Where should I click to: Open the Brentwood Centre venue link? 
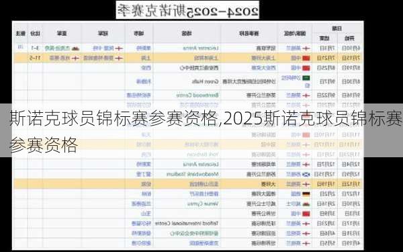point(197,95)
